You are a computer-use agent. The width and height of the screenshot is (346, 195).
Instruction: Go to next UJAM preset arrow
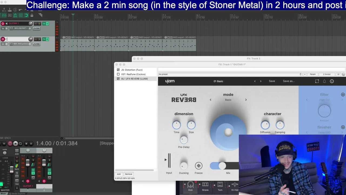click(261, 81)
